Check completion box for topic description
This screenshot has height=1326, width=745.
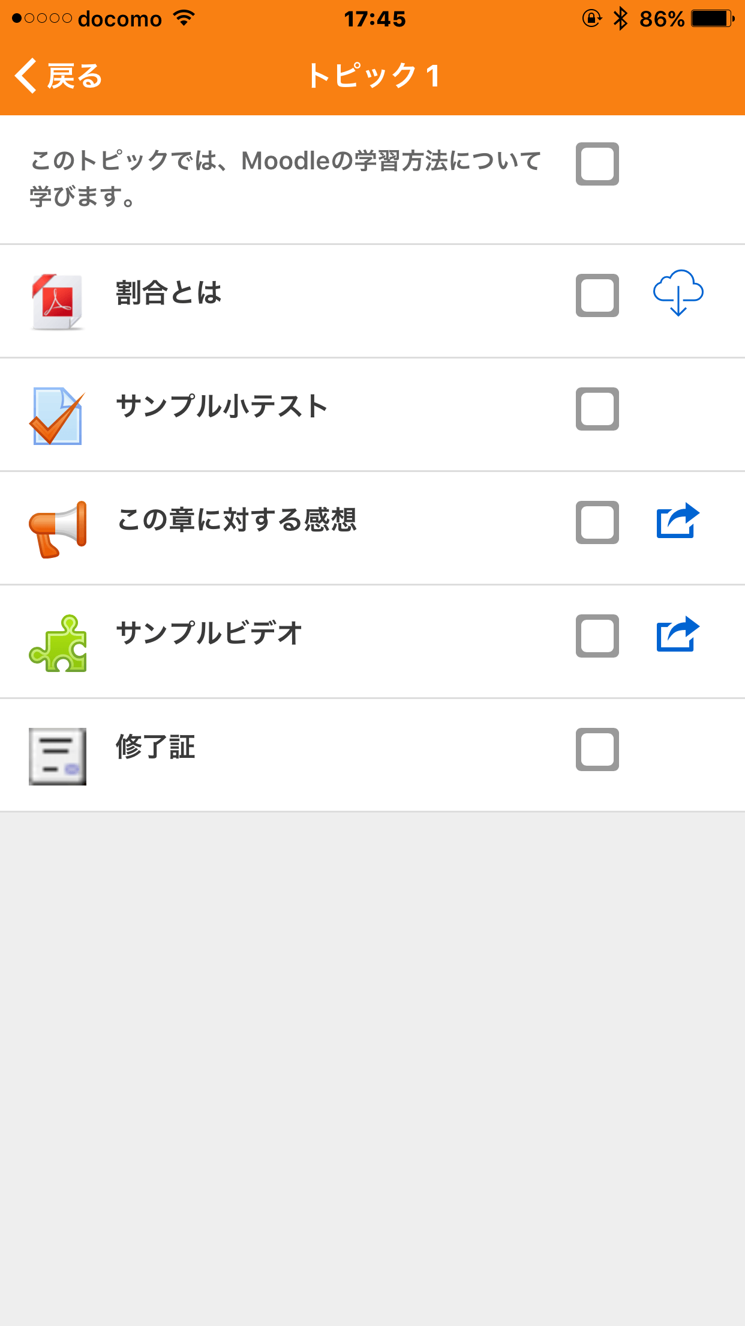click(597, 164)
